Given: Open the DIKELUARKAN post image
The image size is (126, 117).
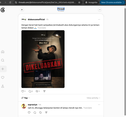Looking at the screenshot, I should (x=43, y=59).
